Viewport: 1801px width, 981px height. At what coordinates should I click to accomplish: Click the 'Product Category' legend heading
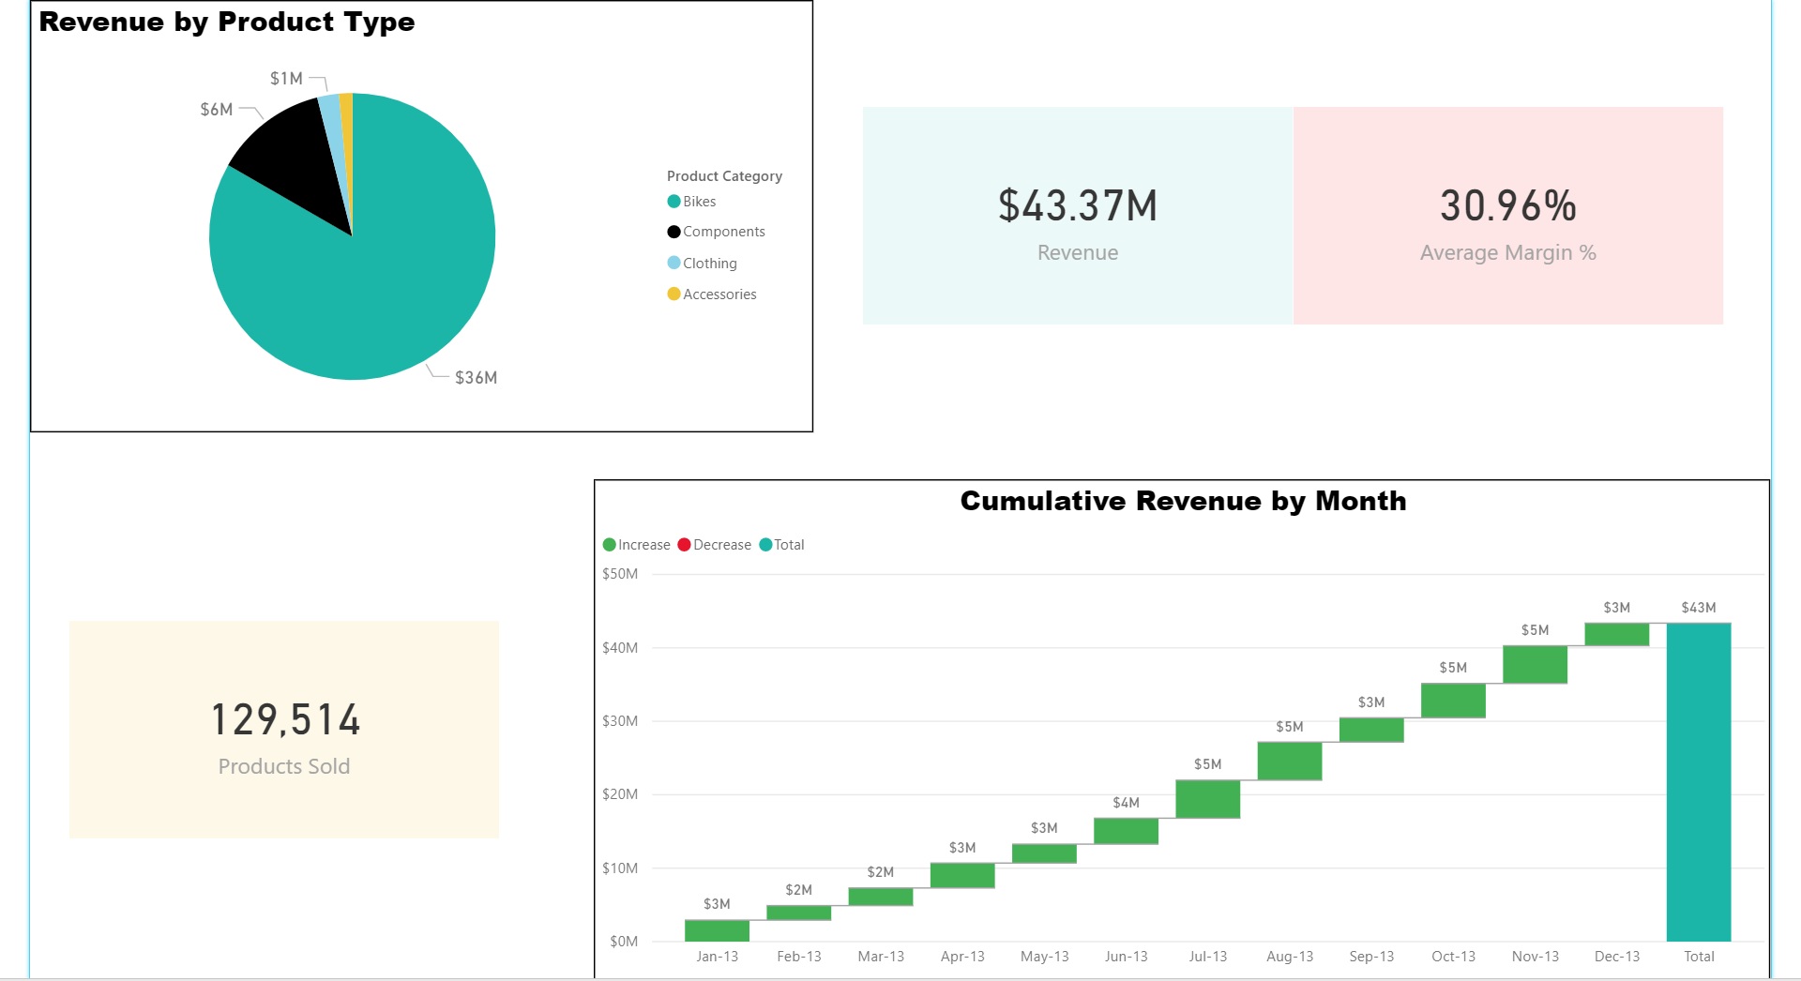724,176
